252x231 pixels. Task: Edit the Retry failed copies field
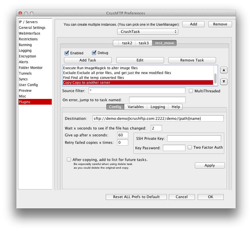point(123,143)
